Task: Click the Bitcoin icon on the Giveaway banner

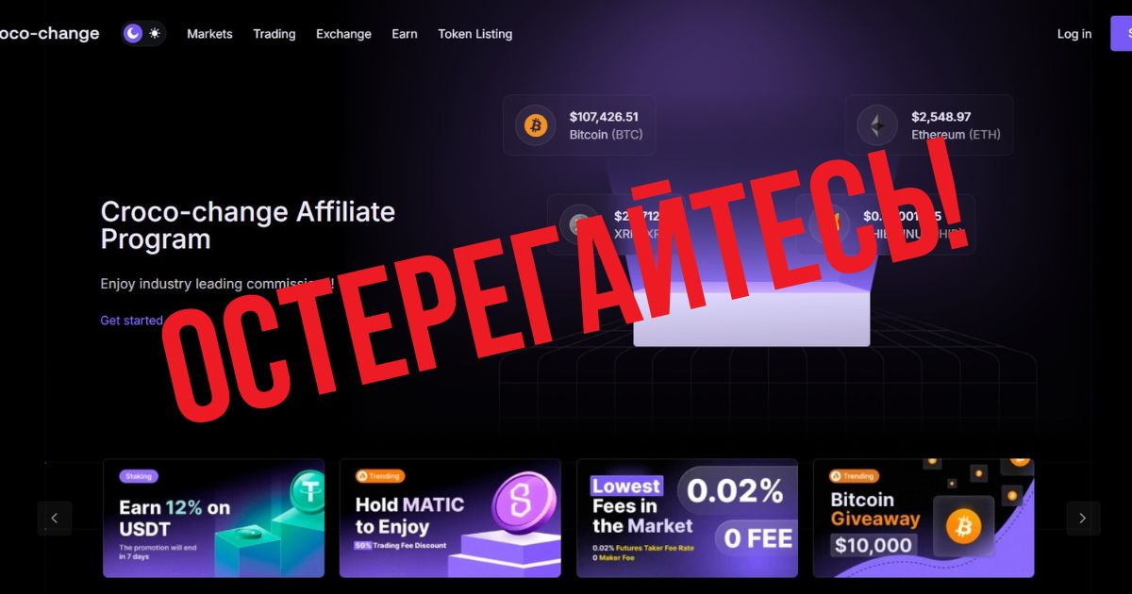Action: click(963, 527)
